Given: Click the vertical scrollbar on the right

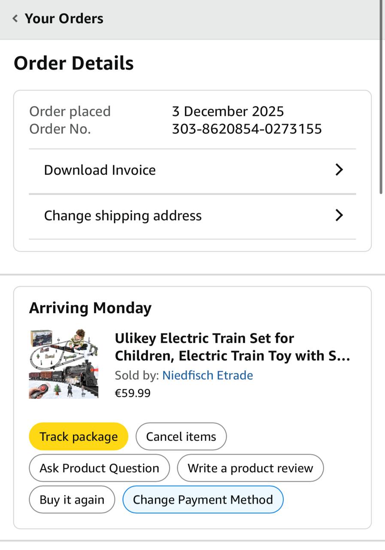Looking at the screenshot, I should point(382,99).
